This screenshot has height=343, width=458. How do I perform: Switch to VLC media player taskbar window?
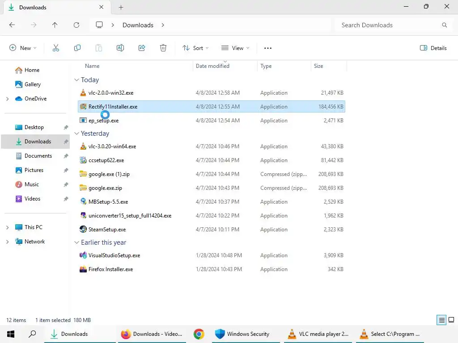318,334
